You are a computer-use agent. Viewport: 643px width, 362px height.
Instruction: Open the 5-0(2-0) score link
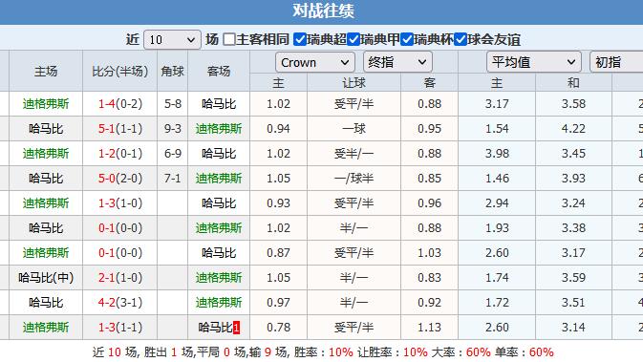tap(119, 179)
